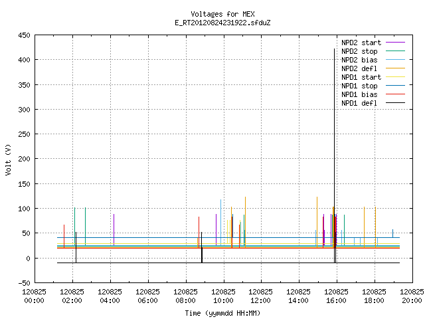Click the 120825 16:00 x-axis tick label
The height and width of the screenshot is (319, 425).
[x=337, y=296]
